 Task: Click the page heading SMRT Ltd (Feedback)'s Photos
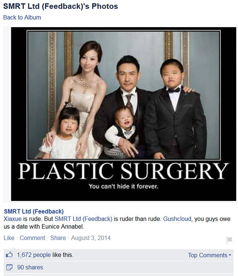click(61, 6)
